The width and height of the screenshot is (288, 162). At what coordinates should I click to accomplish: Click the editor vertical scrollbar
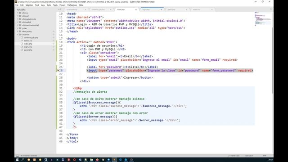(x=272, y=61)
